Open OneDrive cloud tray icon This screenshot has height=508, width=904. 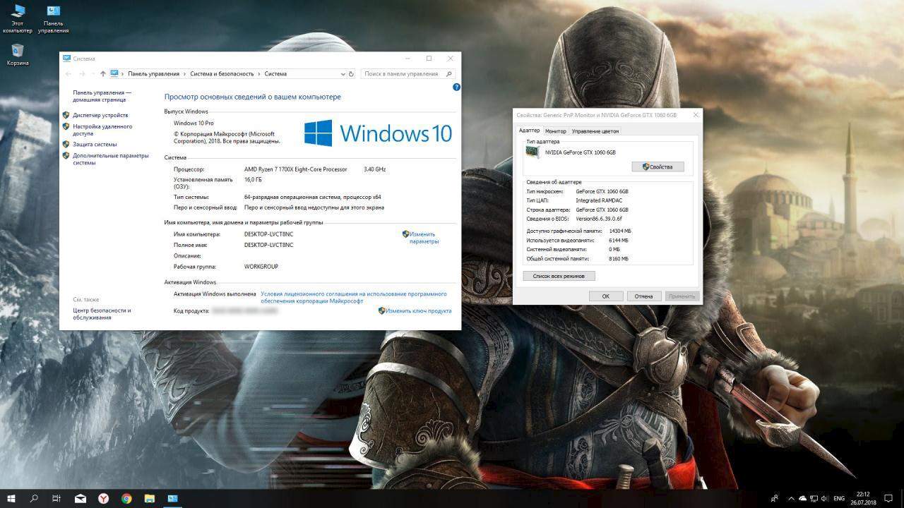pyautogui.click(x=802, y=498)
